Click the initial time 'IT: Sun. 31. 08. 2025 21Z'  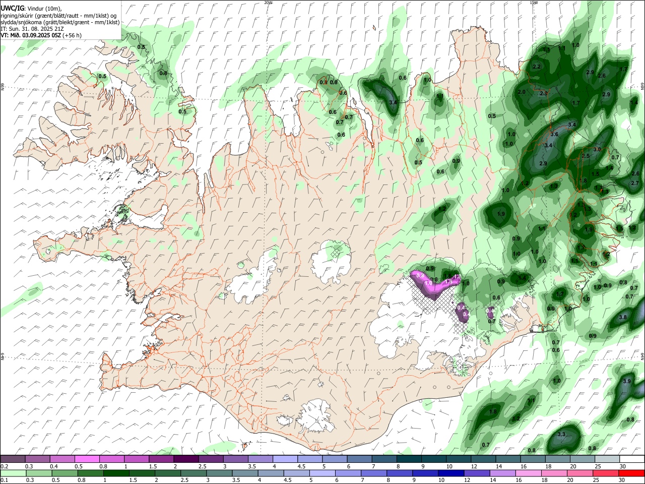coord(32,29)
